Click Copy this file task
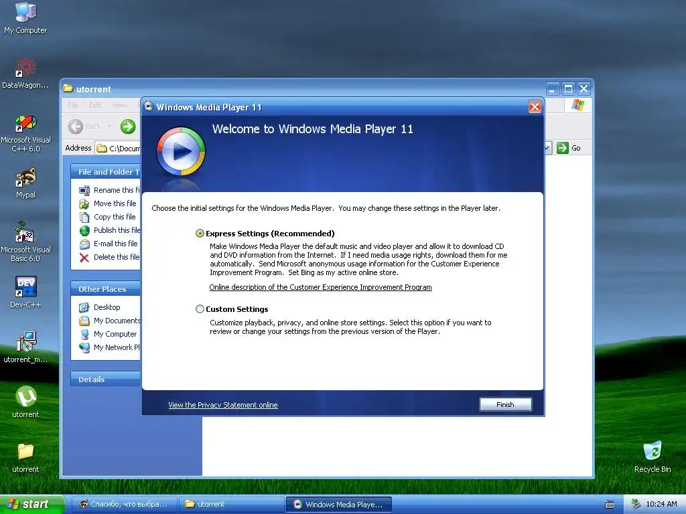 (108, 217)
